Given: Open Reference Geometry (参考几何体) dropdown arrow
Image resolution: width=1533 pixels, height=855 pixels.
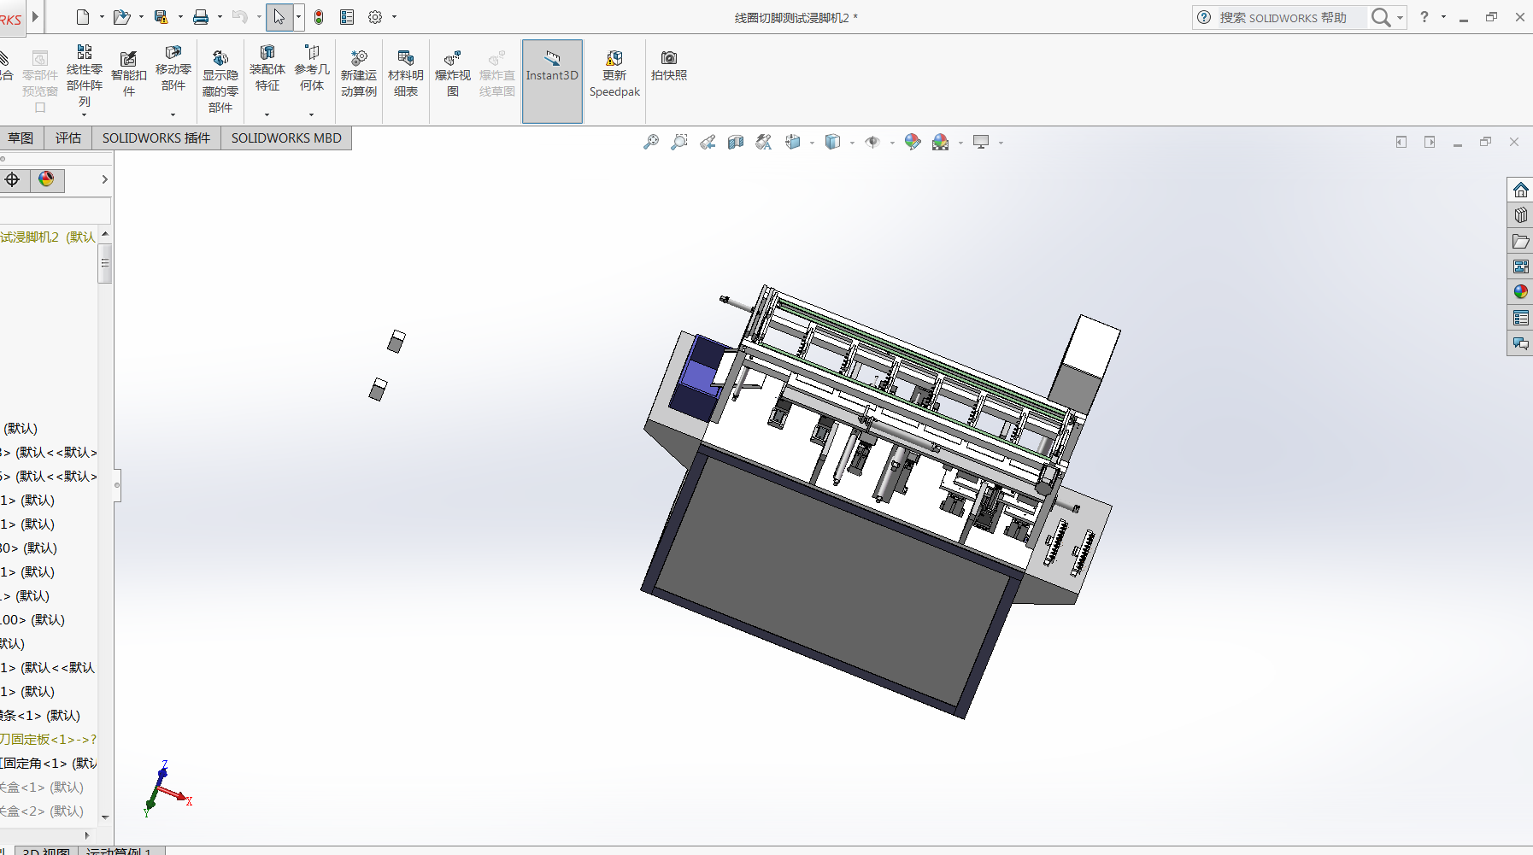Looking at the screenshot, I should coord(311,114).
